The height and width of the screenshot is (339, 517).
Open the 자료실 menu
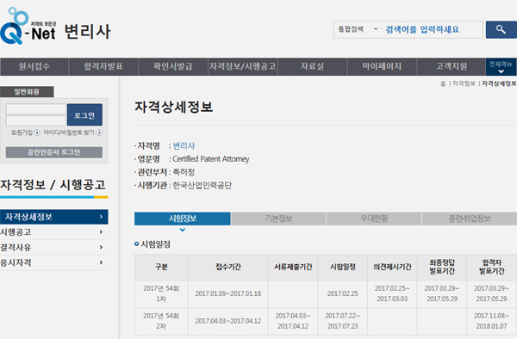312,66
